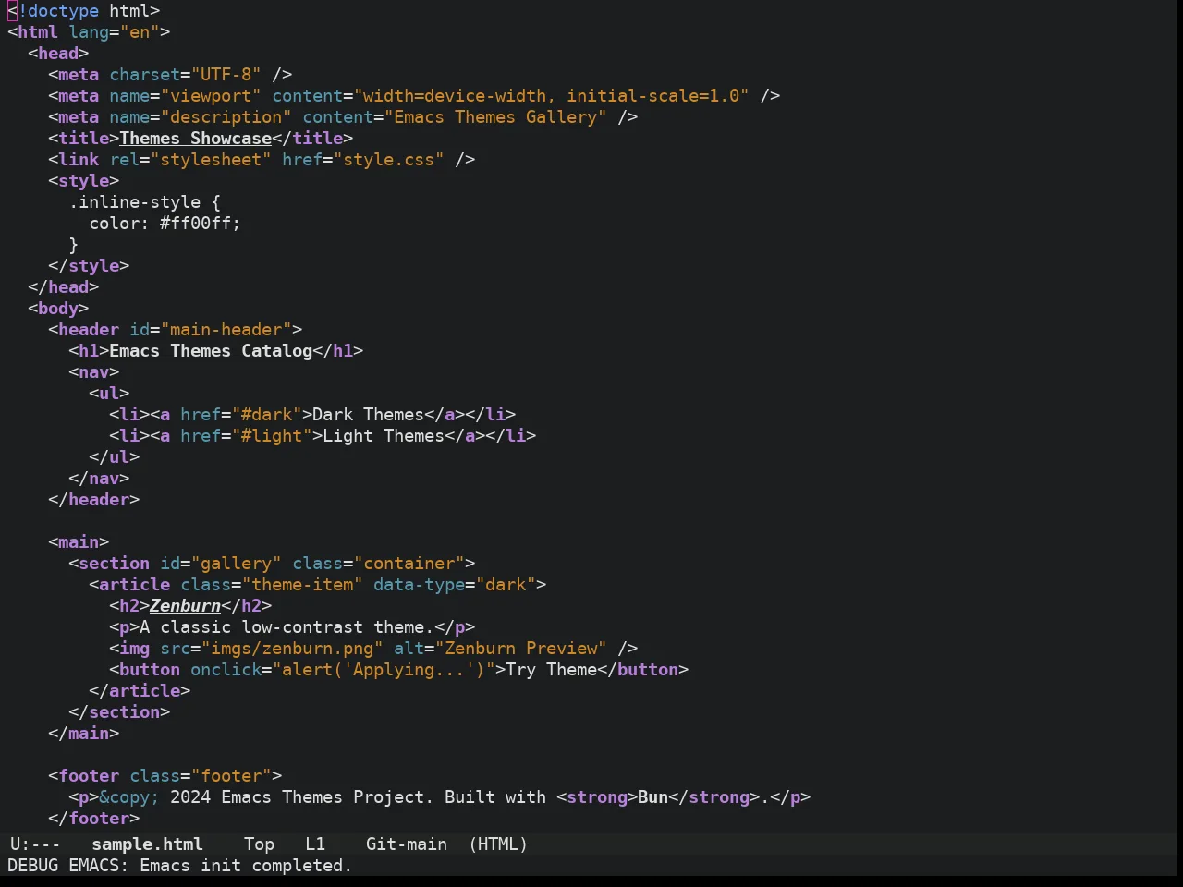
Task: Click the opening <main> tag
Action: tap(79, 541)
